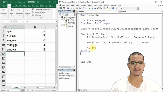
Task: Click the macro recording icon in Excel status bar
Action: tap(8, 90)
